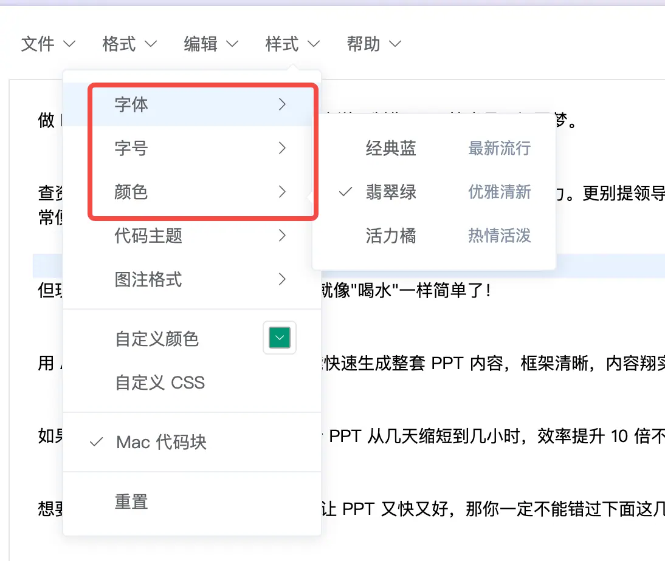The image size is (665, 561).
Task: Open the 帮助 menu
Action: (x=374, y=44)
